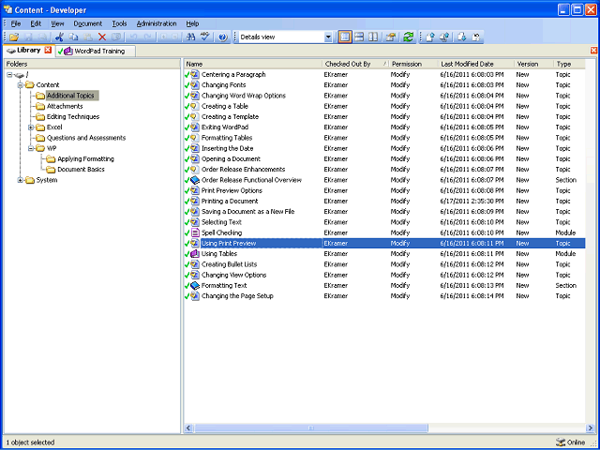Click the red X Delete toolbar icon
The height and width of the screenshot is (450, 600).
click(102, 37)
